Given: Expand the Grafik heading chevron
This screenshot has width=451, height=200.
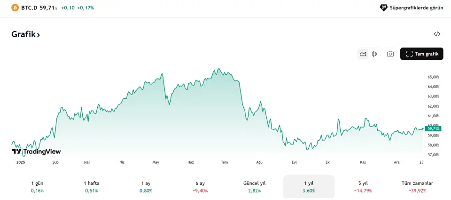Looking at the screenshot, I should [x=39, y=35].
